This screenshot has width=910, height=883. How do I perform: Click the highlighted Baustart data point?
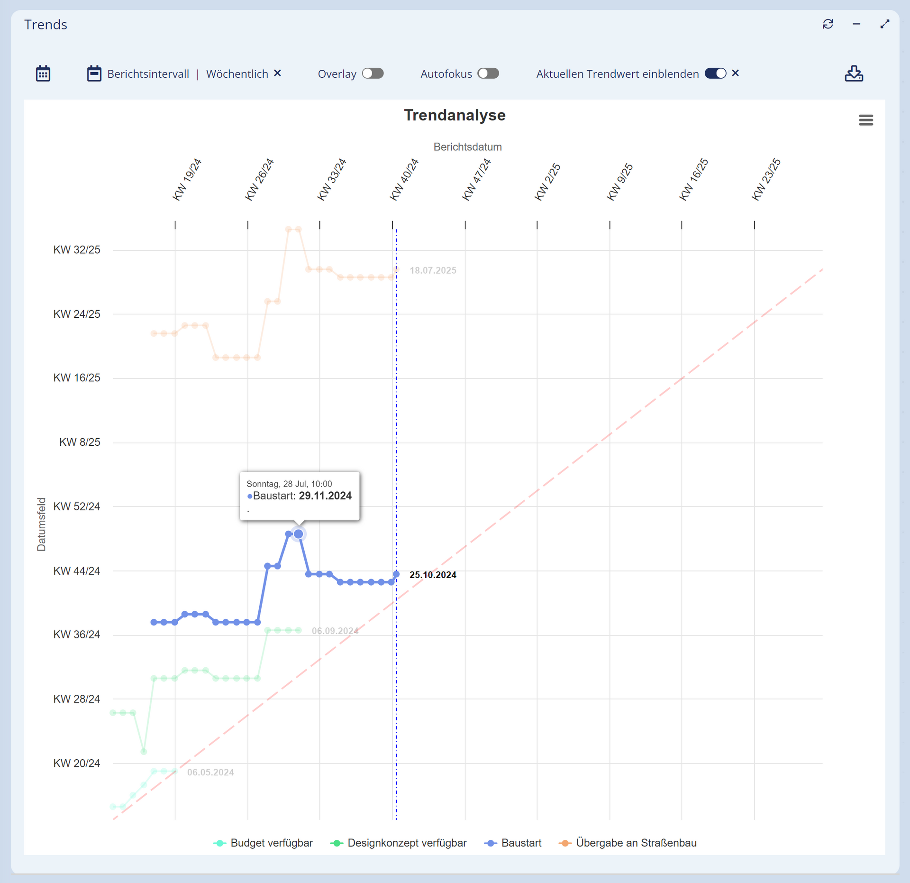point(298,534)
